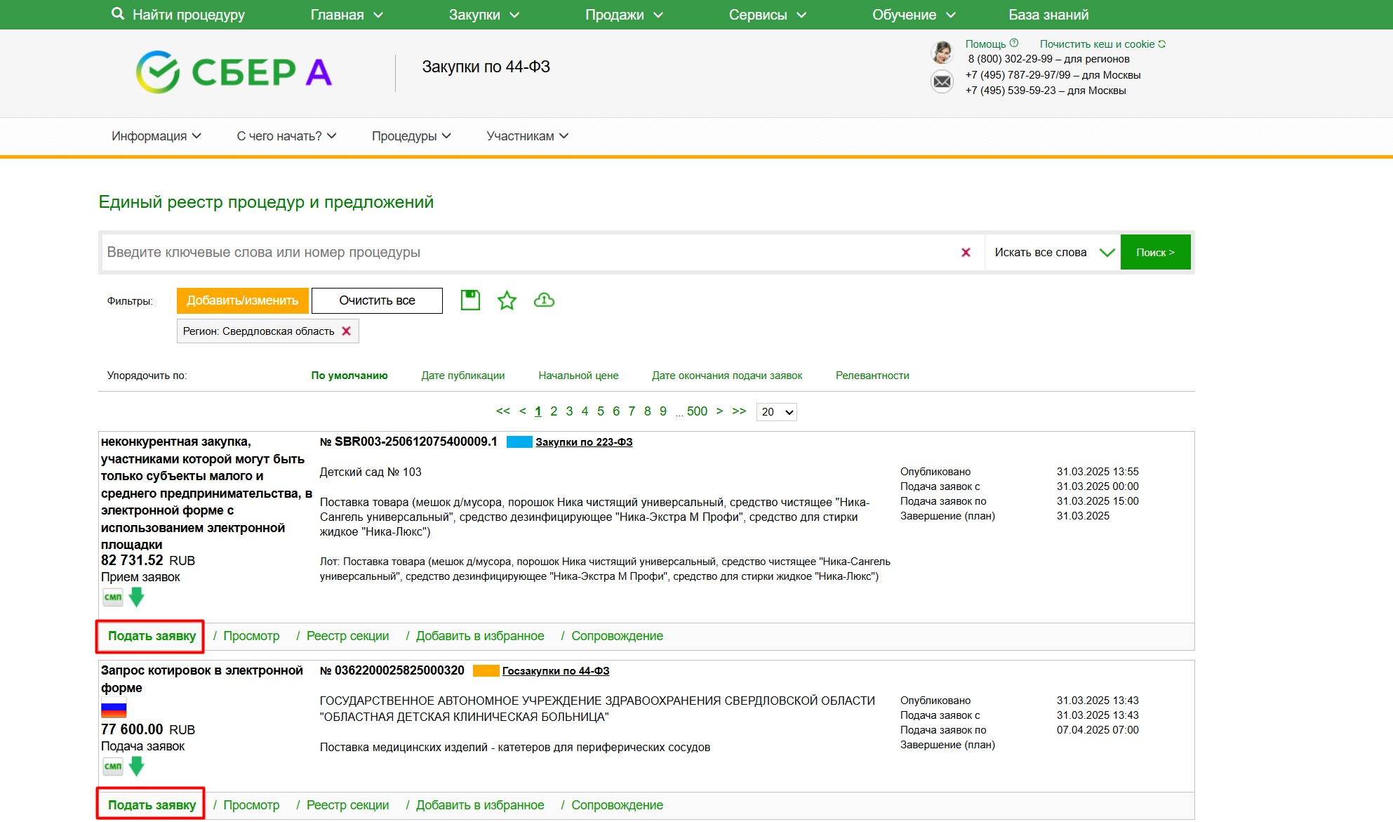Open База знаний in the top bar
This screenshot has width=1393, height=822.
(1048, 15)
